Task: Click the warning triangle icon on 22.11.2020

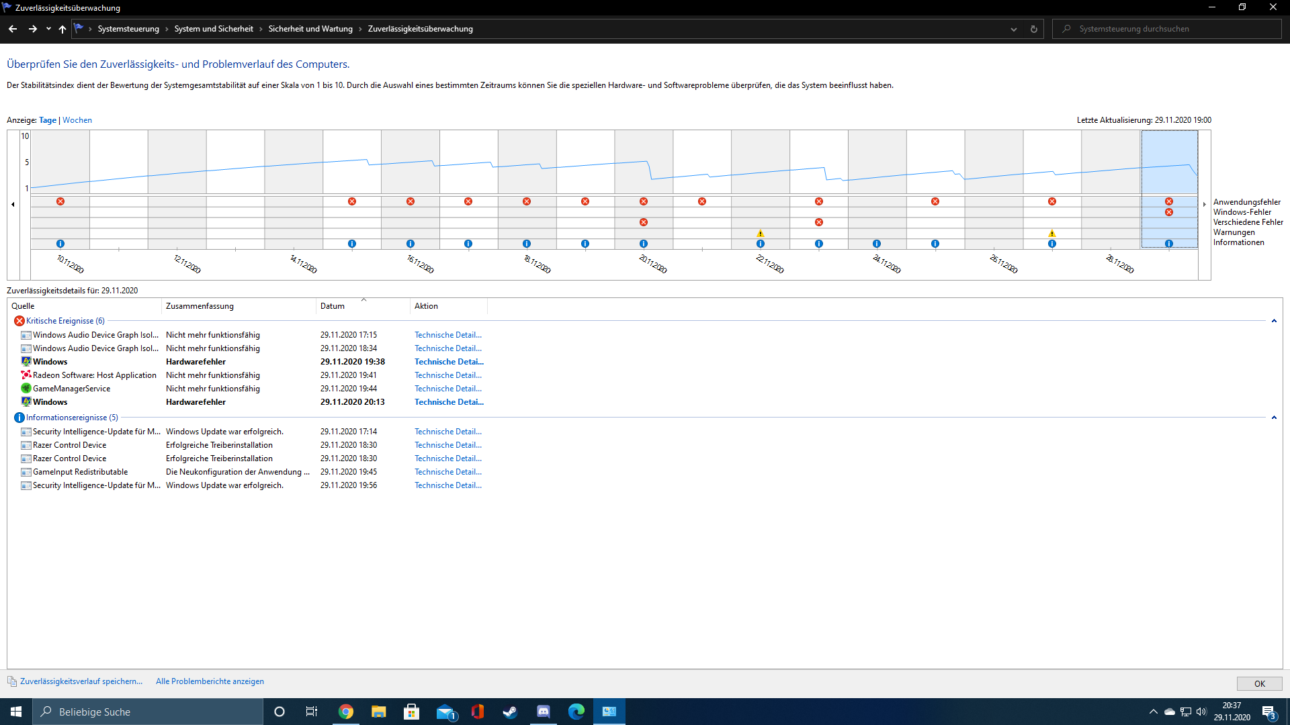Action: pyautogui.click(x=761, y=234)
